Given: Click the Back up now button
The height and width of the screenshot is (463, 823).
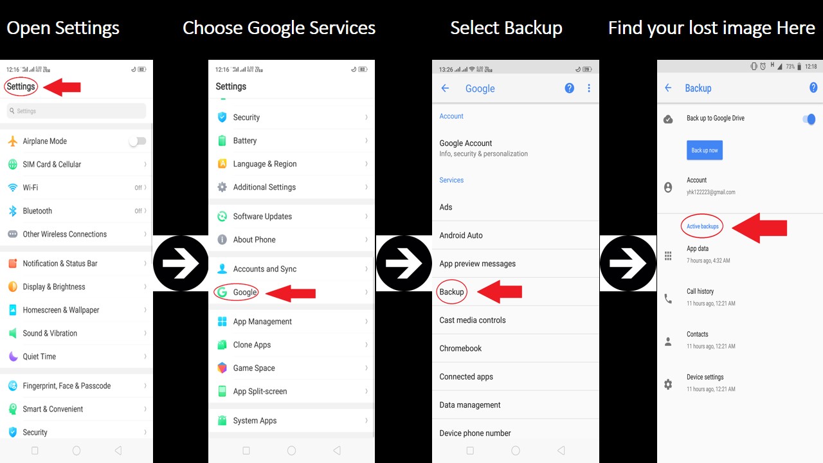Looking at the screenshot, I should pyautogui.click(x=705, y=150).
